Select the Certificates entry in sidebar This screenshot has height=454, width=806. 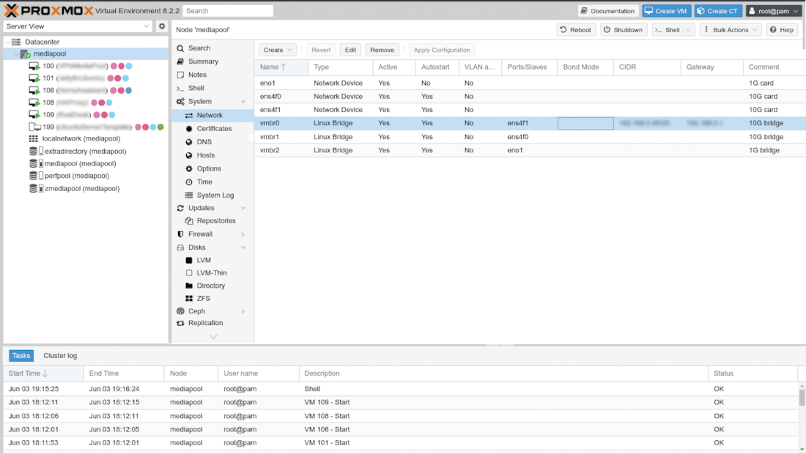click(214, 129)
